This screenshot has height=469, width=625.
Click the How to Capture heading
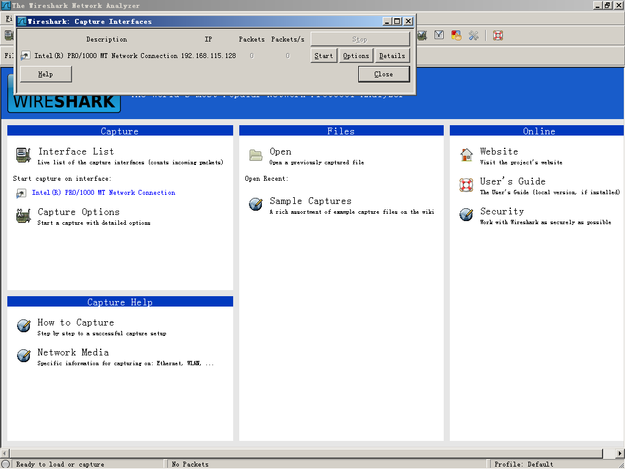click(76, 322)
